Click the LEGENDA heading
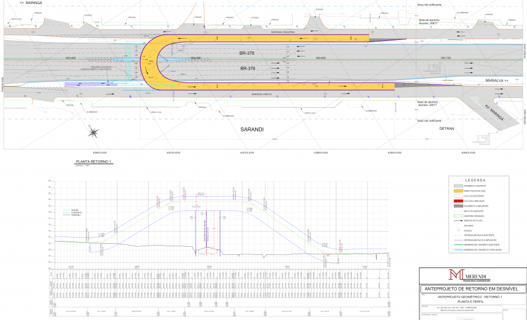Image resolution: width=527 pixels, height=320 pixels. point(476,180)
